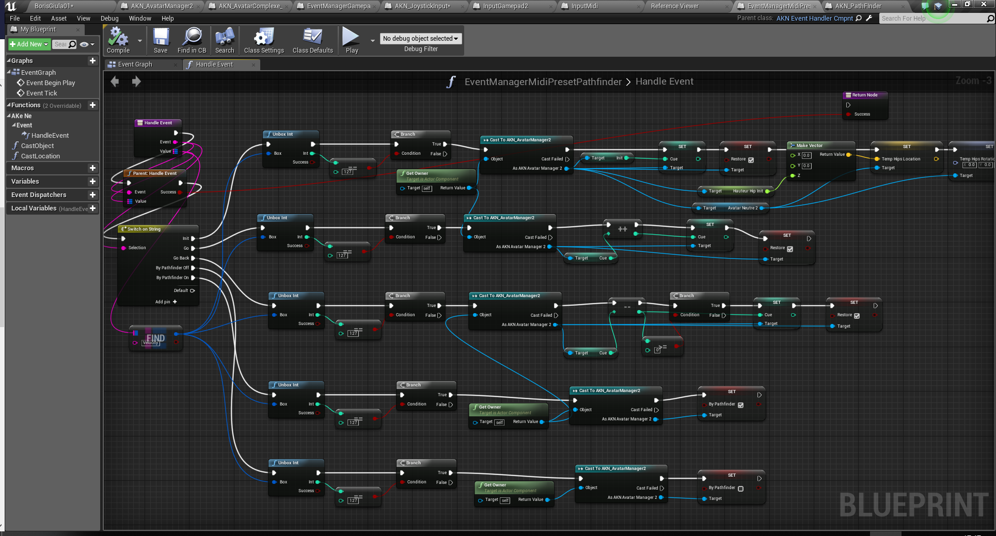Screen dimensions: 996x536
Task: Switch to AKN_JoystickInput tab
Action: pyautogui.click(x=422, y=6)
